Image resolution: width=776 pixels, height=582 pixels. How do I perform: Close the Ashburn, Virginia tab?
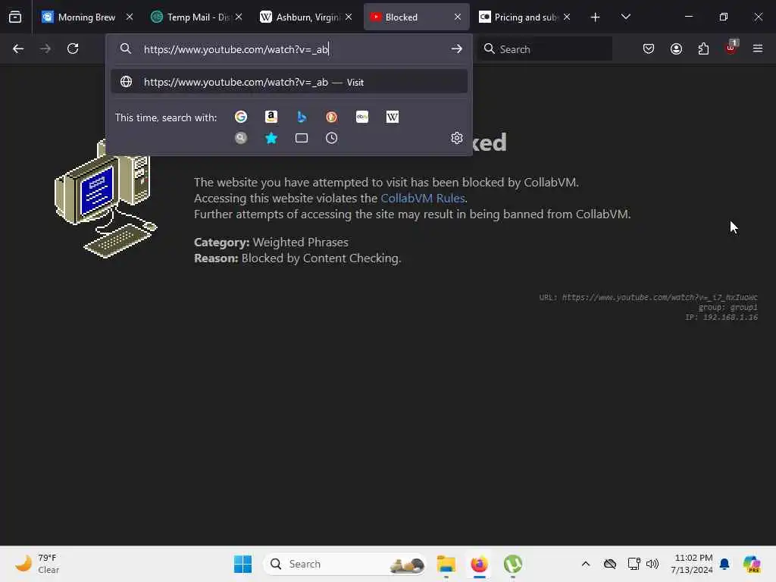pos(349,17)
